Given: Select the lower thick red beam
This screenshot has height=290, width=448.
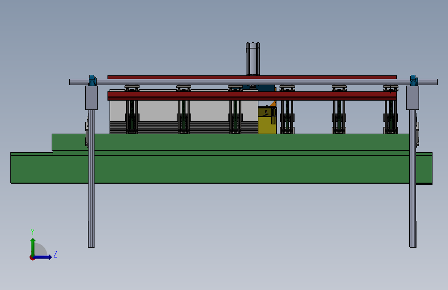Looking at the screenshot, I should click(252, 95).
